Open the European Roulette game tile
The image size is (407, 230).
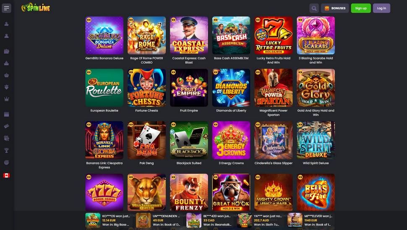point(104,88)
